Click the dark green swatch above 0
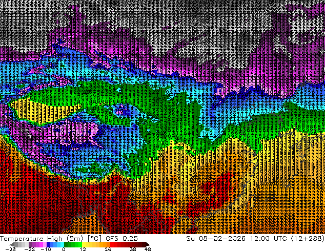The image size is (325, 251). tap(66, 244)
